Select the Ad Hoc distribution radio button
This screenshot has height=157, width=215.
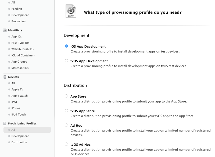(66, 125)
